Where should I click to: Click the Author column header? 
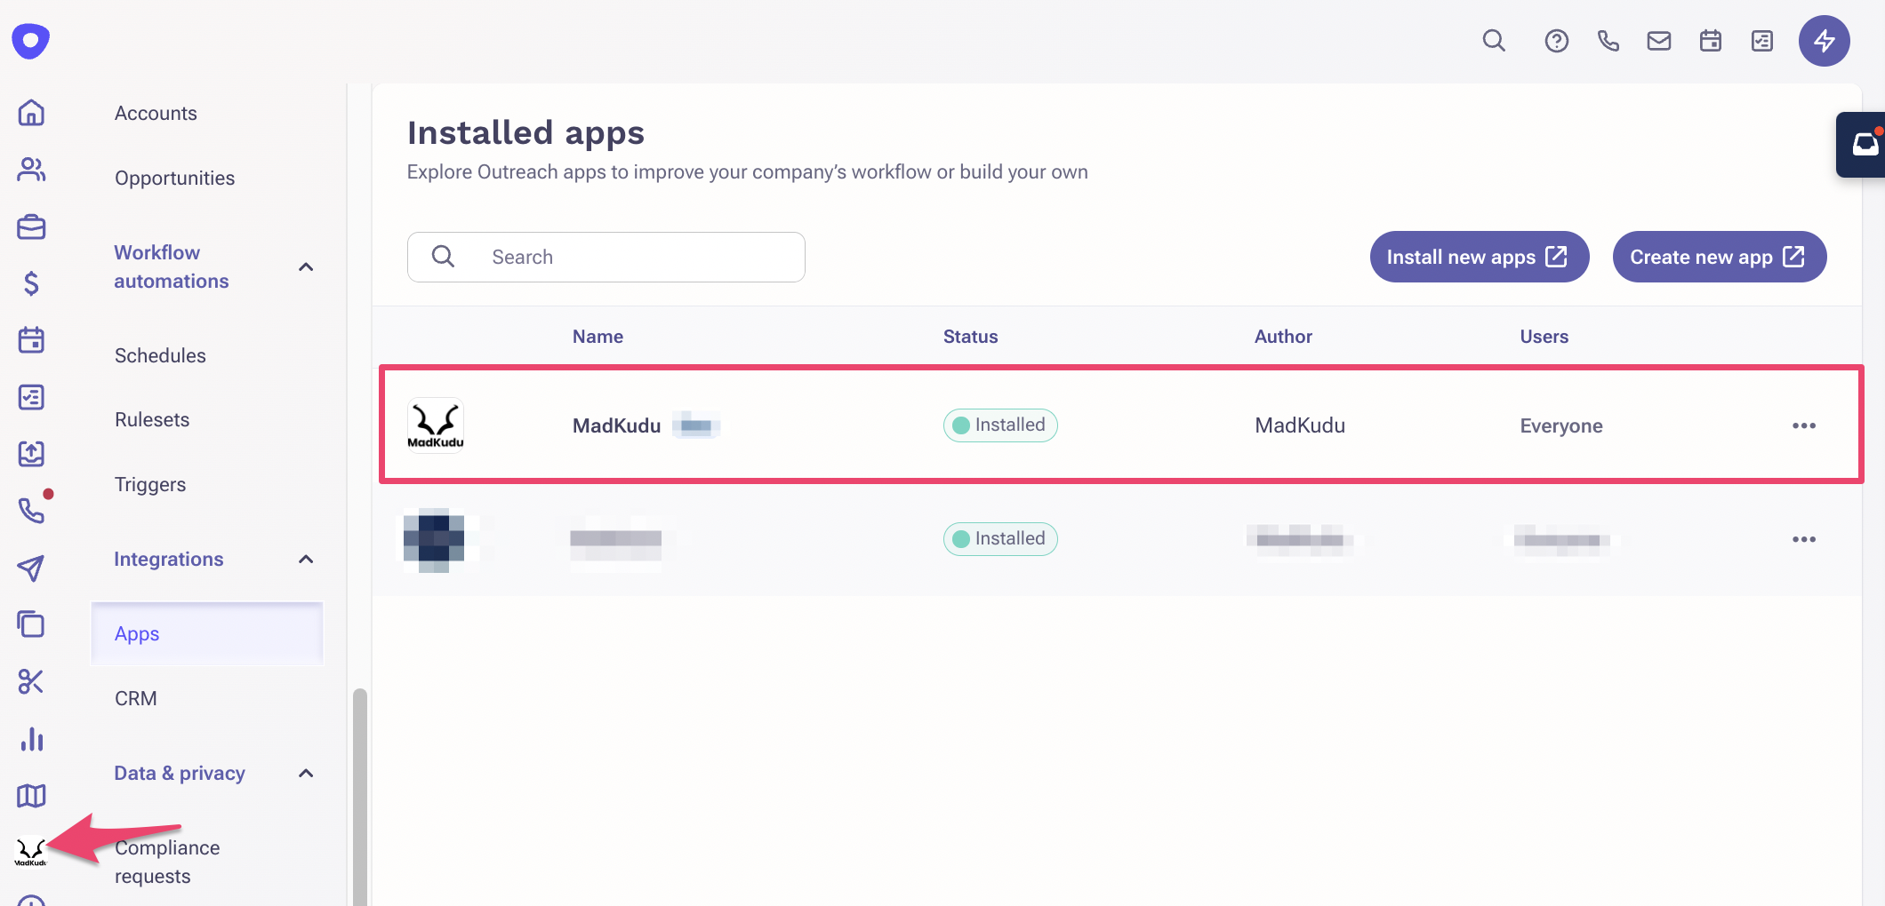pyautogui.click(x=1283, y=337)
